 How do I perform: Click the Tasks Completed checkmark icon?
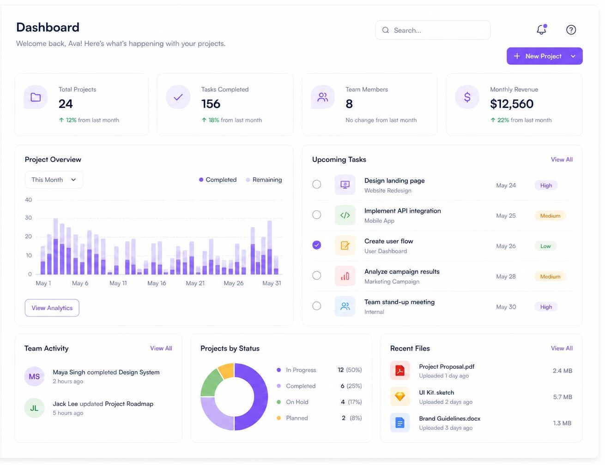tap(178, 97)
